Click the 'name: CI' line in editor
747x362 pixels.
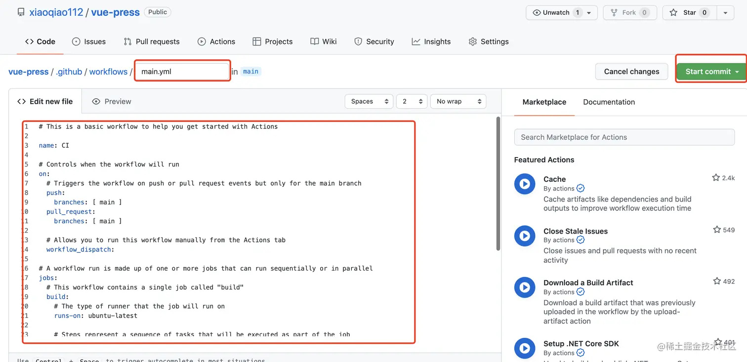tap(54, 145)
